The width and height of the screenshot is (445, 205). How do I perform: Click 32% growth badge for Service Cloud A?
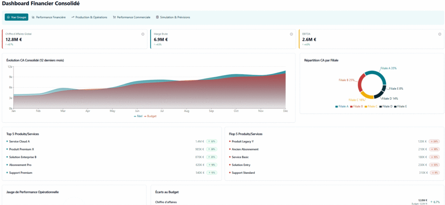(x=212, y=141)
